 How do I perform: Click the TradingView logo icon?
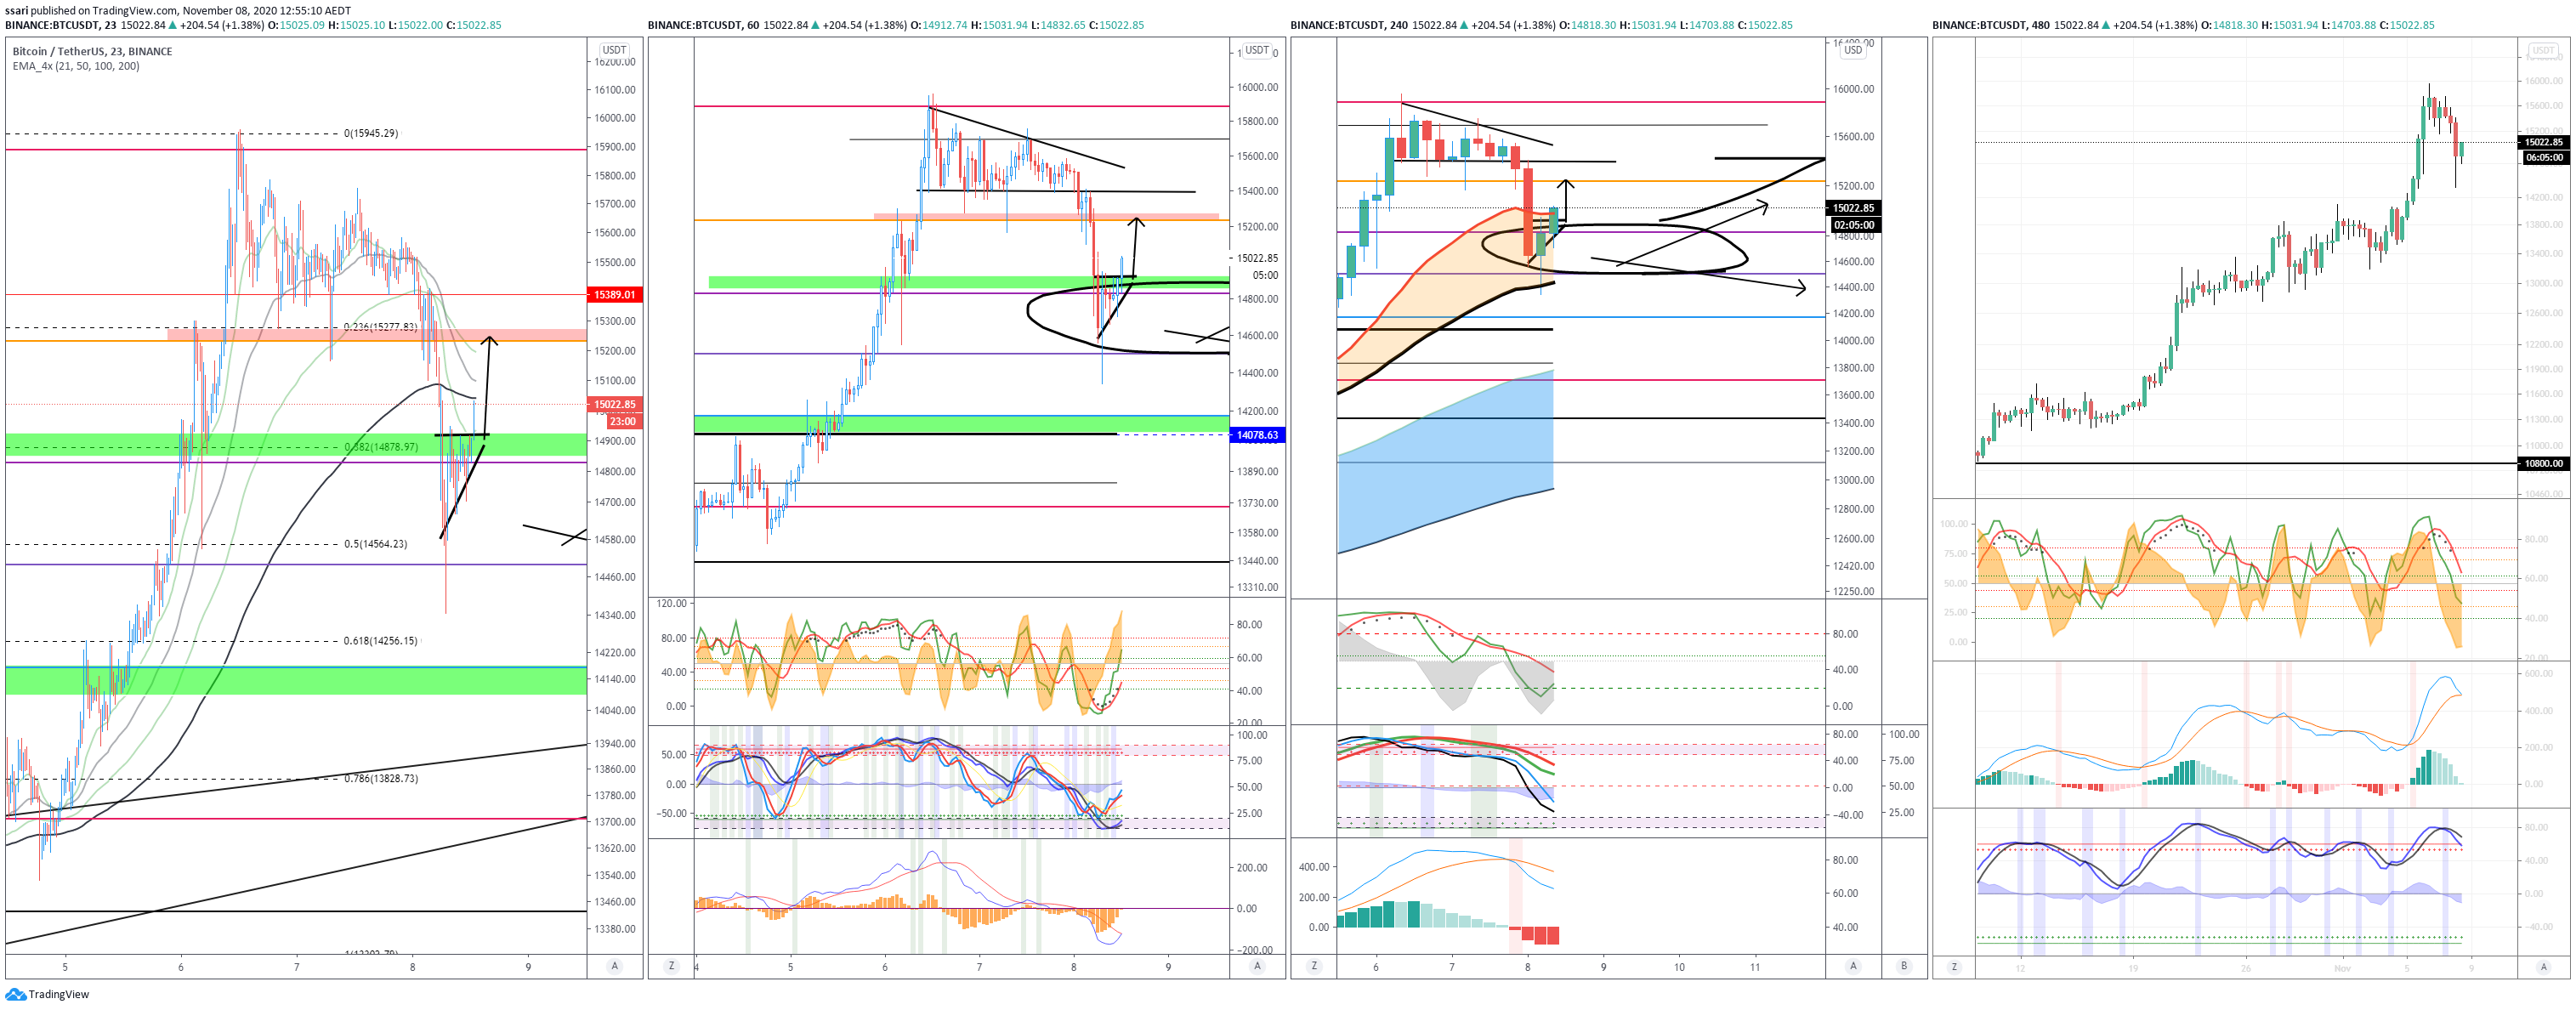pyautogui.click(x=15, y=994)
